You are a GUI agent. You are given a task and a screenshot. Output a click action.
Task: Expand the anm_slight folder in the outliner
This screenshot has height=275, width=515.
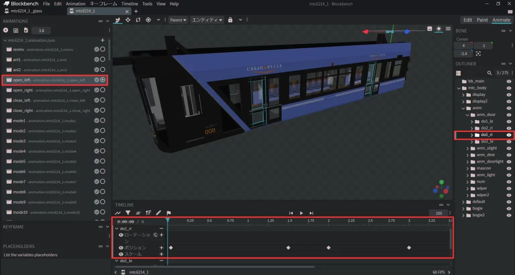coord(467,149)
